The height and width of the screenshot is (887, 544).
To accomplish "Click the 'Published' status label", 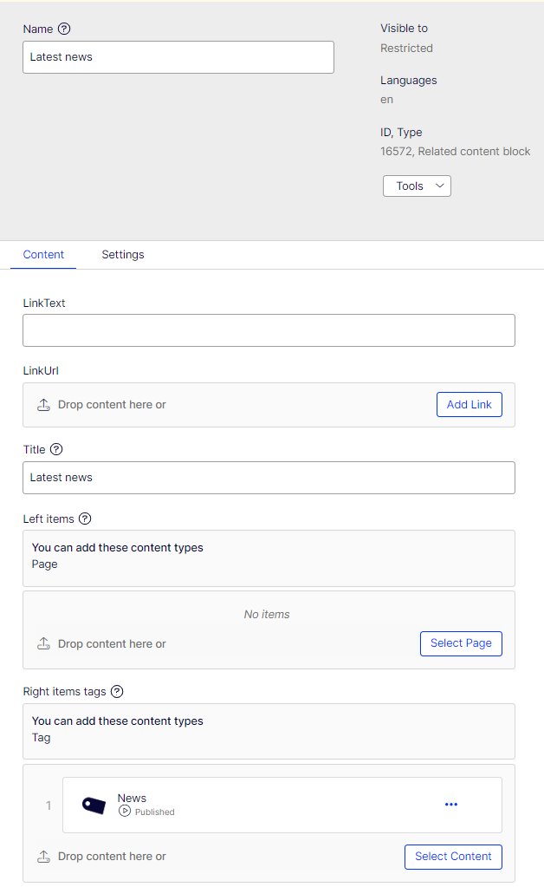I will pos(155,812).
